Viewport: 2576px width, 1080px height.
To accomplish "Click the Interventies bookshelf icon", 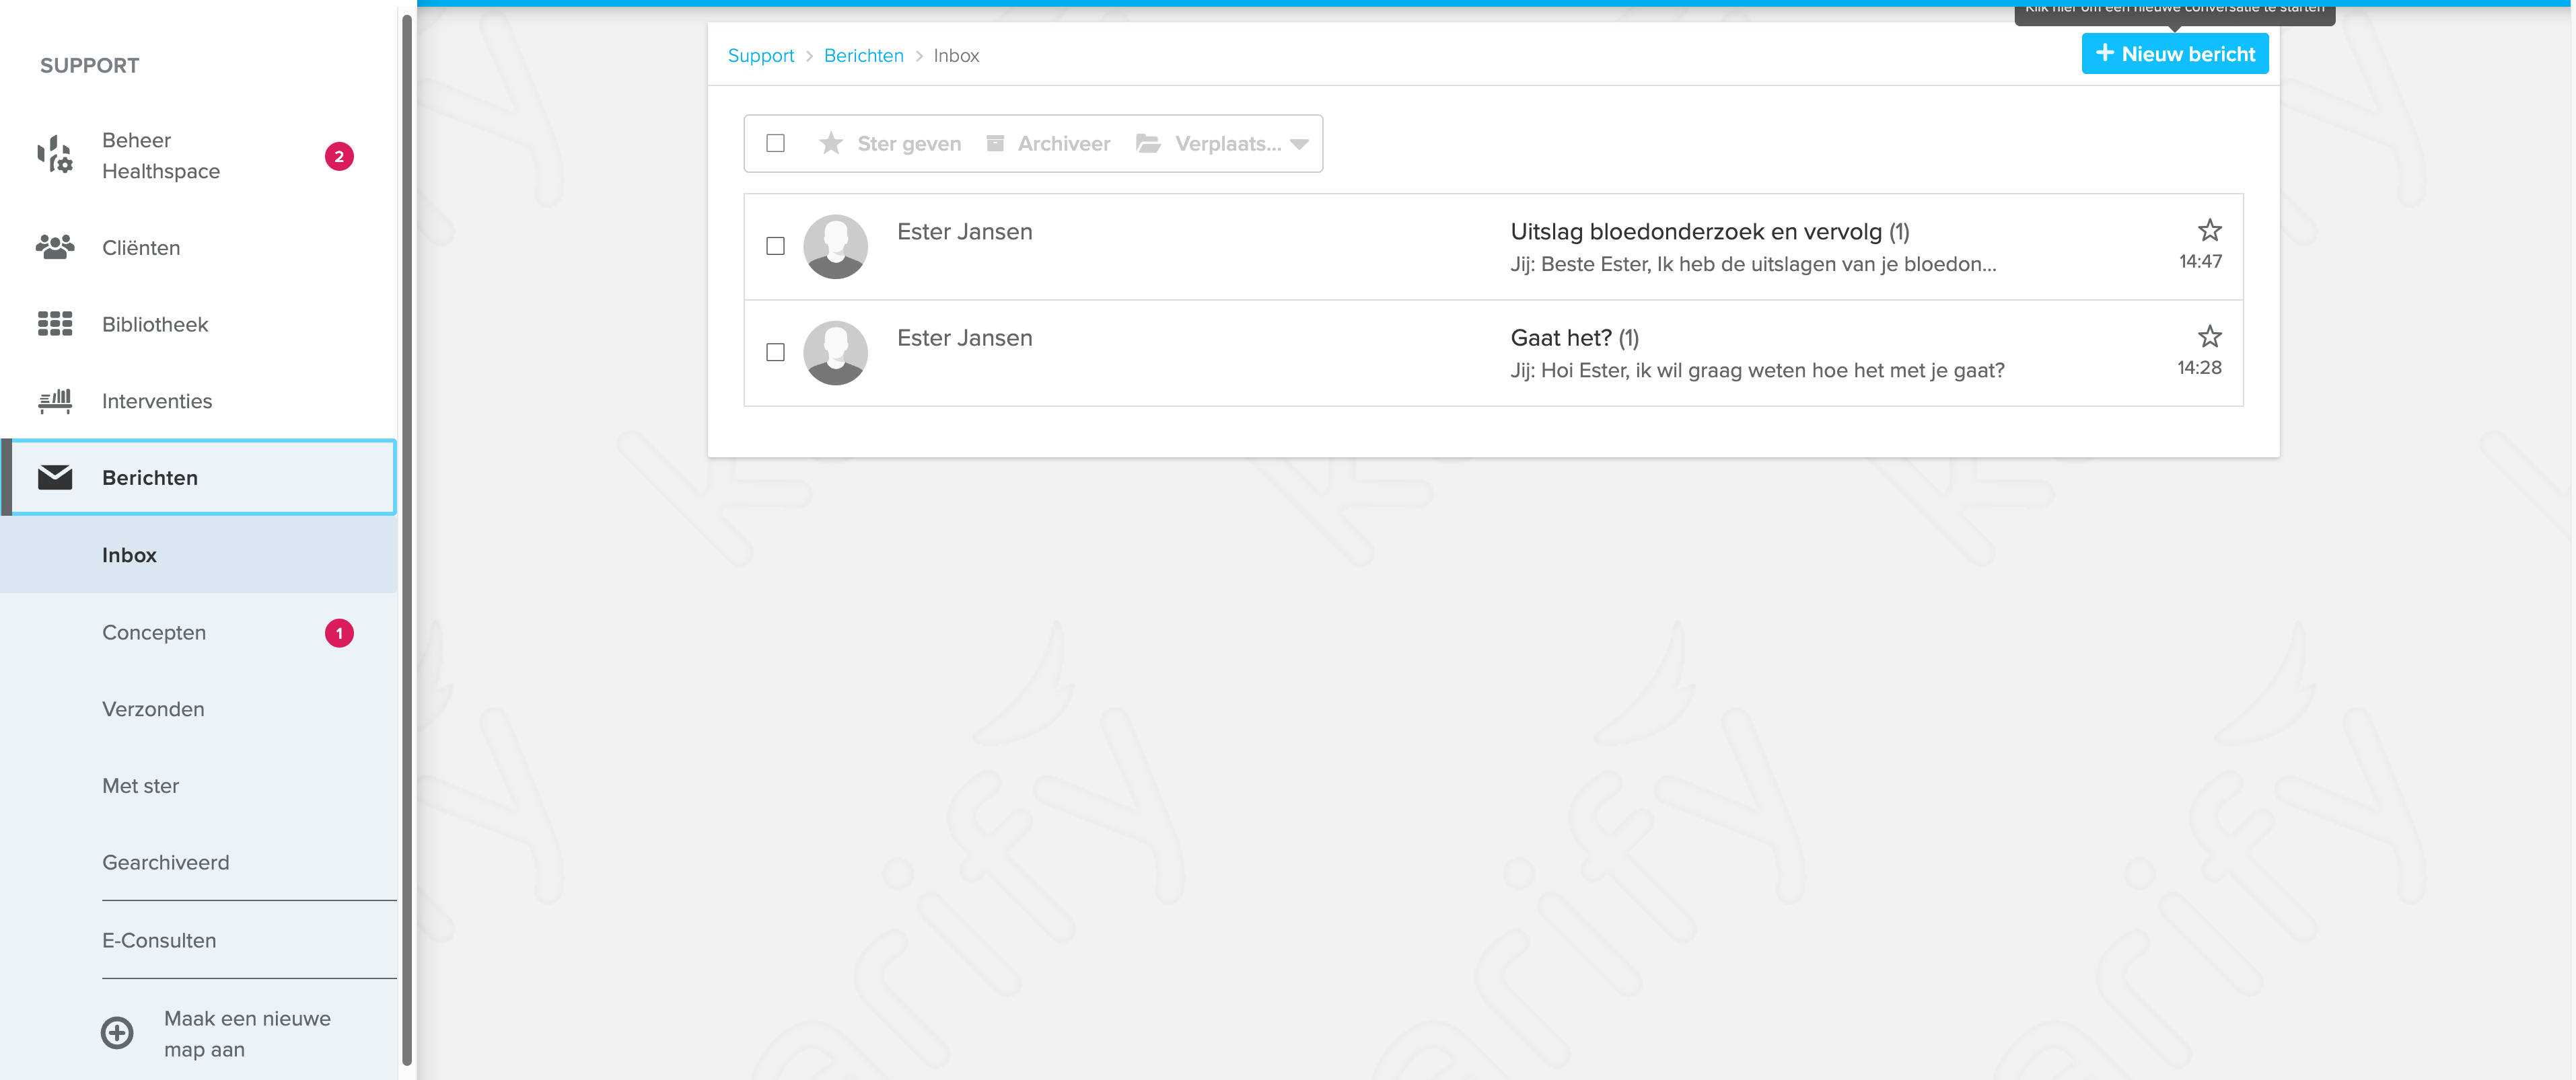I will coord(55,401).
